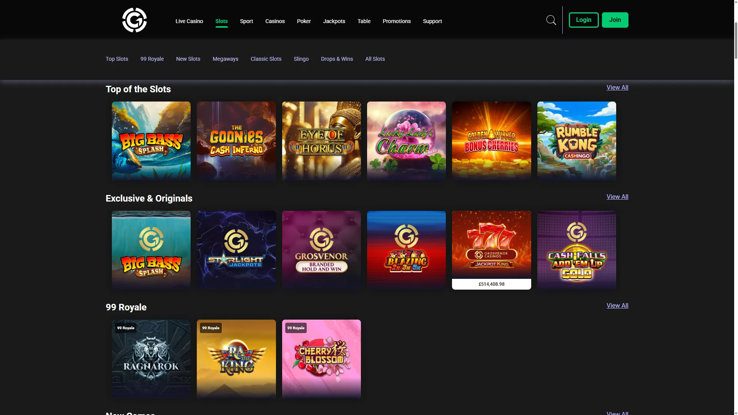Go to Live Casino menu
Viewport: 738px width, 415px height.
[189, 21]
